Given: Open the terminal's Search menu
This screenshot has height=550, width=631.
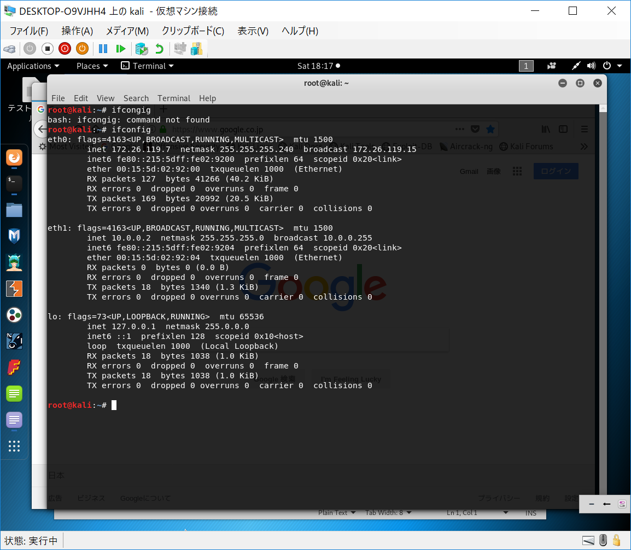Looking at the screenshot, I should click(136, 98).
